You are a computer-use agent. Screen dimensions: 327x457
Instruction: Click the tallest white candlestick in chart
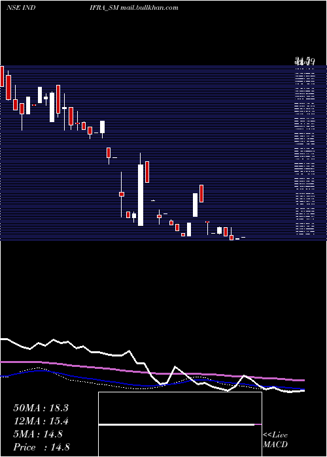[141, 195]
